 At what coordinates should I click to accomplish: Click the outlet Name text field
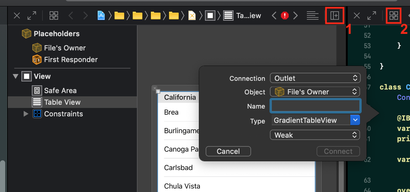(315, 106)
